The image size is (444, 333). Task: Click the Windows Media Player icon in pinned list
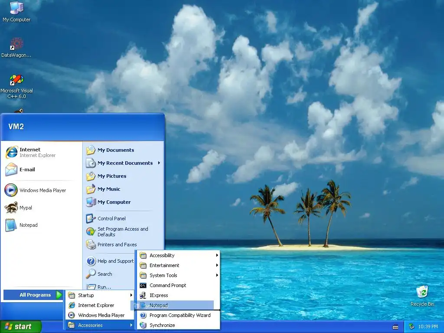[x=11, y=190]
